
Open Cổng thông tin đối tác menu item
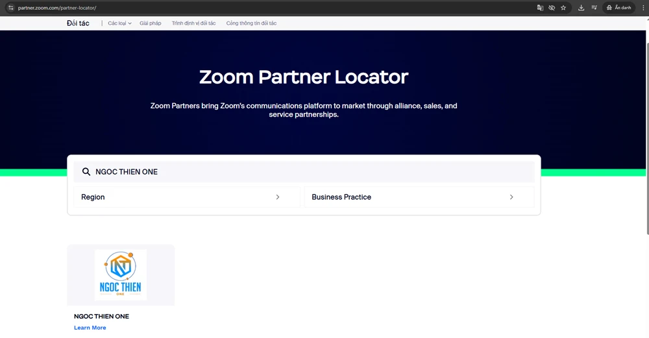click(x=251, y=23)
